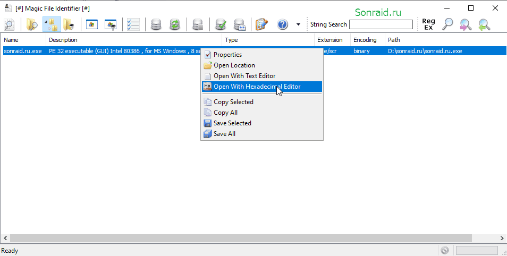Click the plain database icon
The image size is (507, 256).
tap(156, 24)
